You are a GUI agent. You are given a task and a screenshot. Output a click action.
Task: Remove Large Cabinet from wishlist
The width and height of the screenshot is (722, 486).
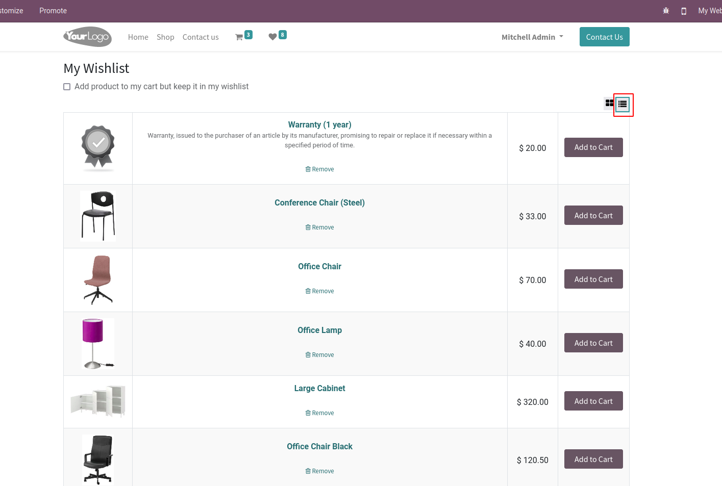coord(319,413)
